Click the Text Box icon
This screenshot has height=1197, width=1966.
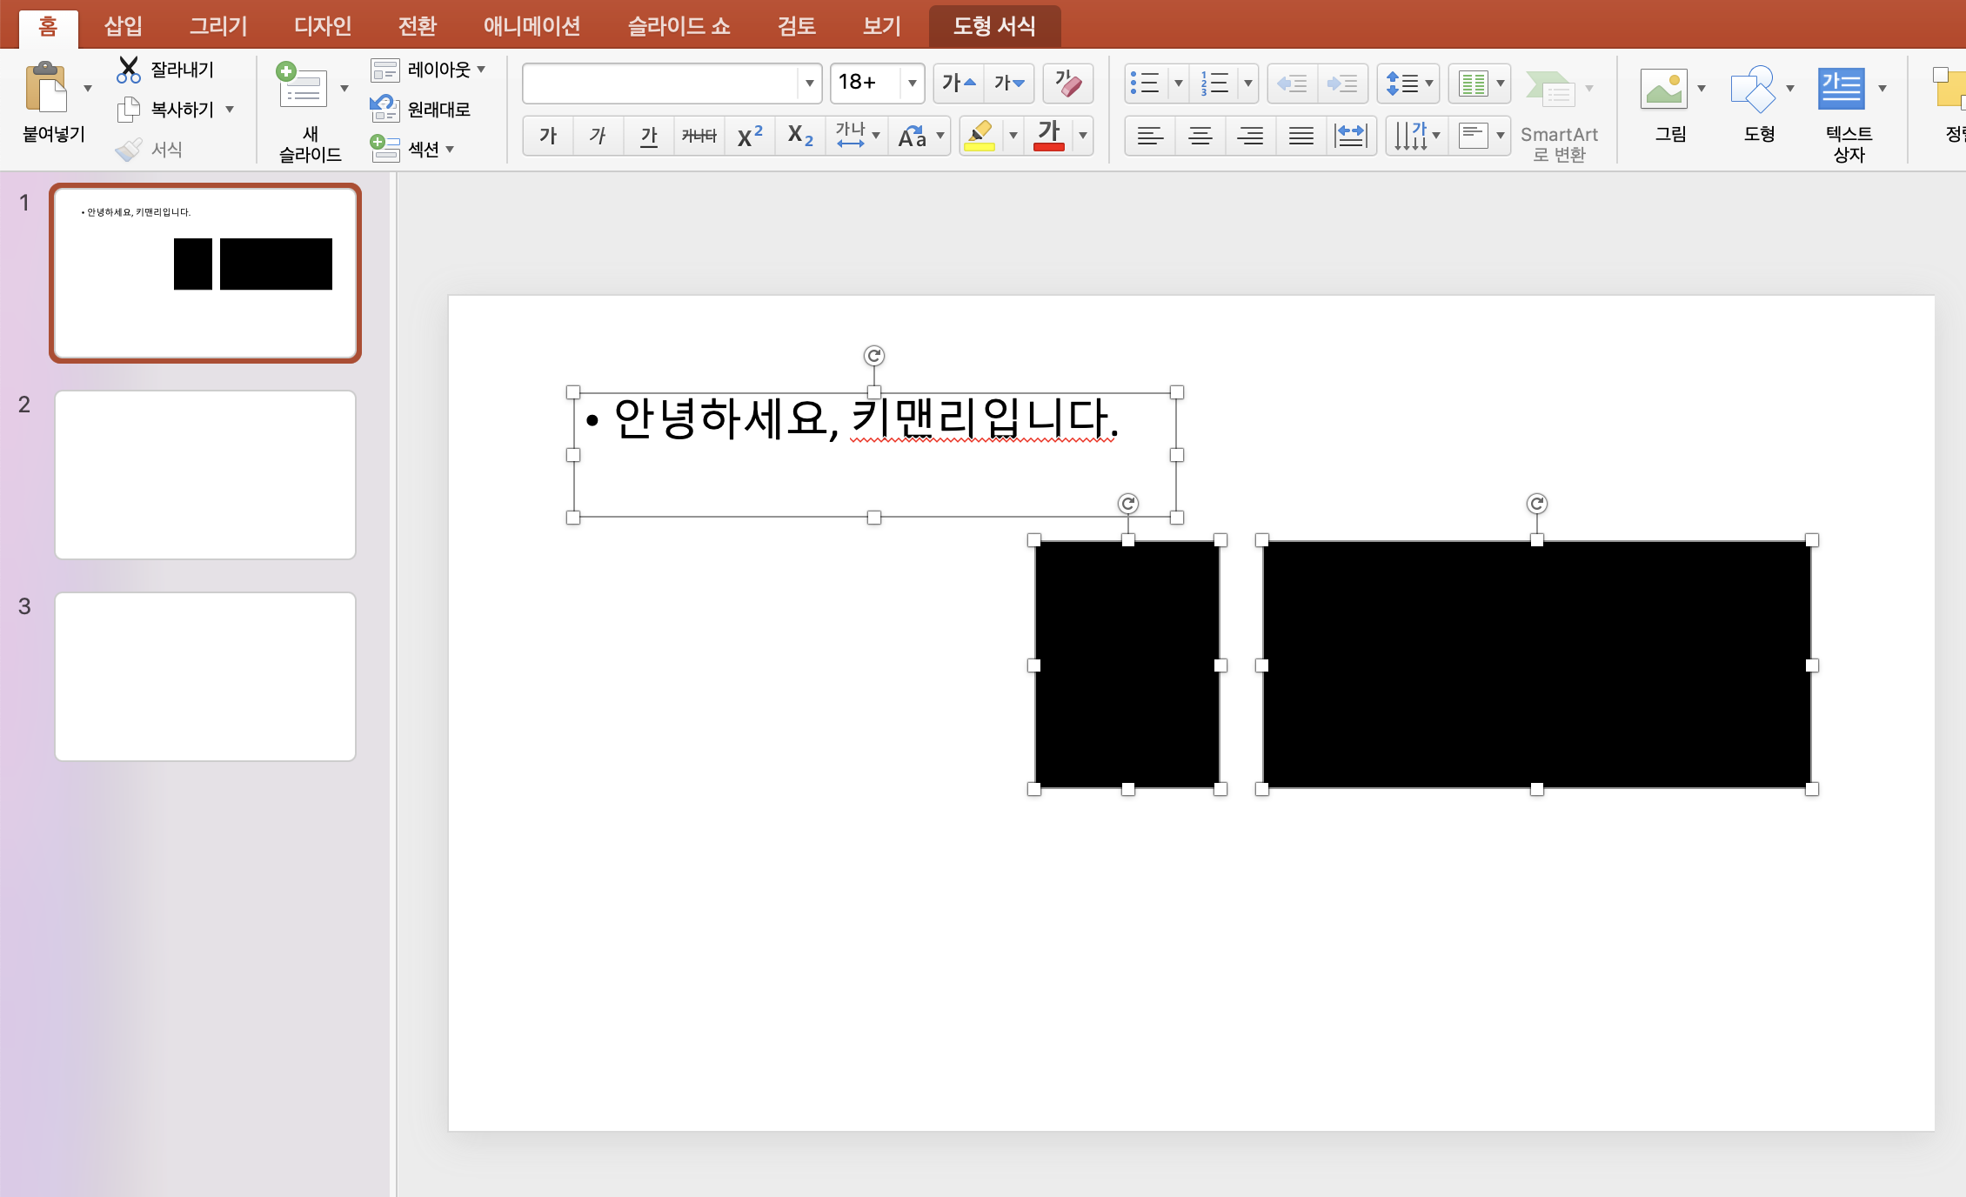pyautogui.click(x=1840, y=89)
